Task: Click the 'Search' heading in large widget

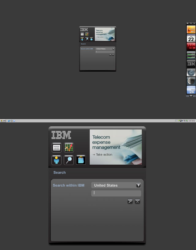Action: 59,173
